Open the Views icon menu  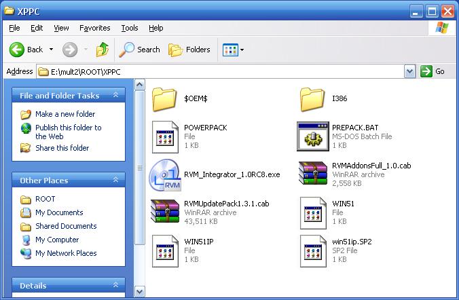pyautogui.click(x=230, y=50)
